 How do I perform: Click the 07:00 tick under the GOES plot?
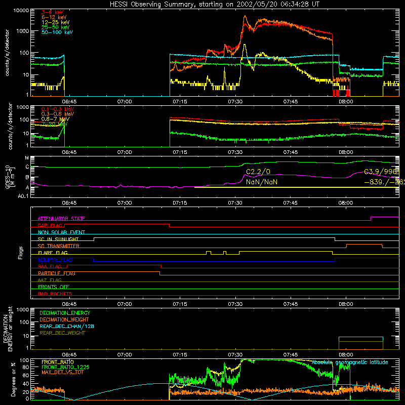(125, 203)
